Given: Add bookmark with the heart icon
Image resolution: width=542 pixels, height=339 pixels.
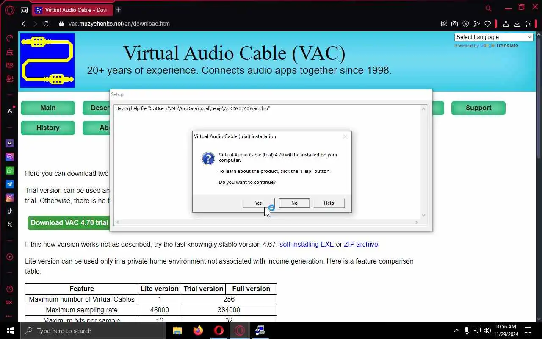Looking at the screenshot, I should coord(488,24).
